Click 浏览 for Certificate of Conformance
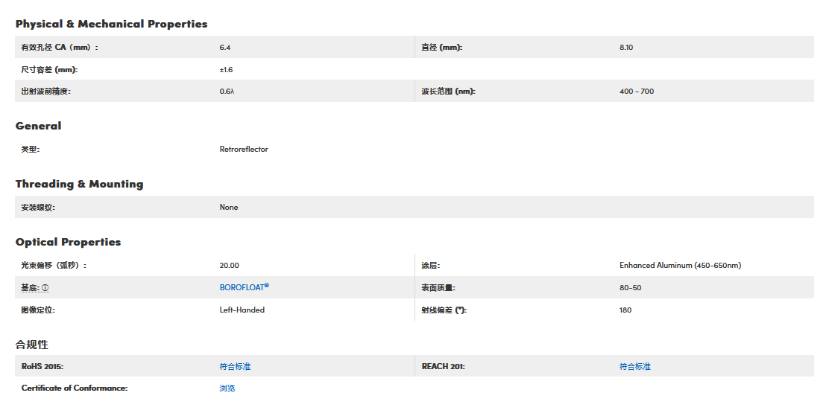 tap(227, 388)
